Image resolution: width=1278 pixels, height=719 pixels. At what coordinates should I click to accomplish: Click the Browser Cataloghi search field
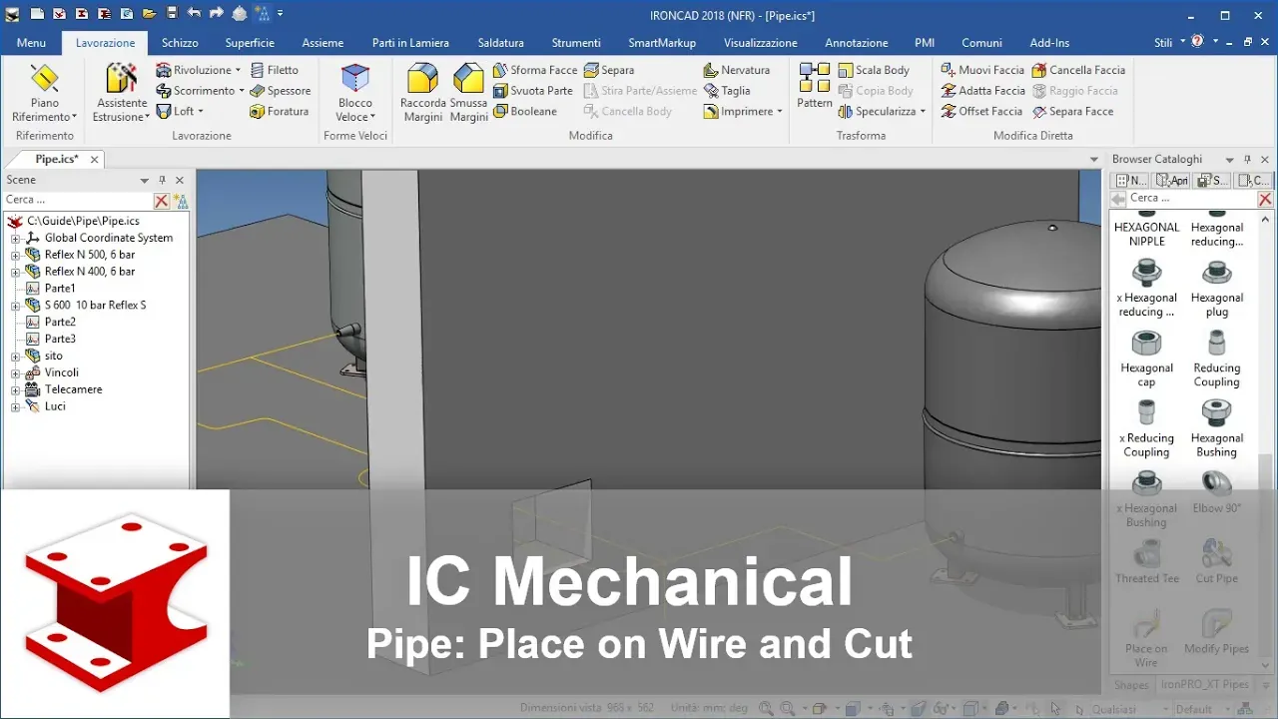1191,199
